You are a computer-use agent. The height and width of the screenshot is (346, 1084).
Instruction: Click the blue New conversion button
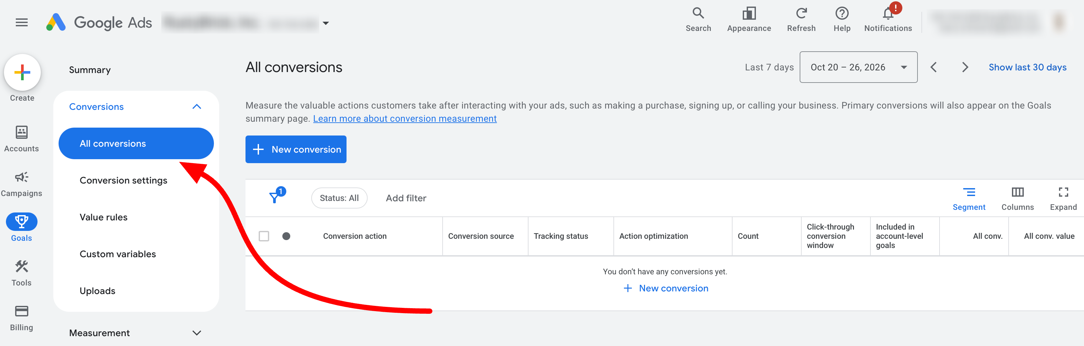(296, 149)
